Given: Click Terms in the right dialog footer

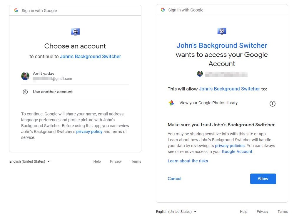Looking at the screenshot, I should click(283, 212).
